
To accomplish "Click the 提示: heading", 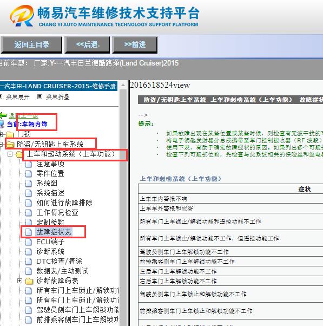I will click(146, 123).
